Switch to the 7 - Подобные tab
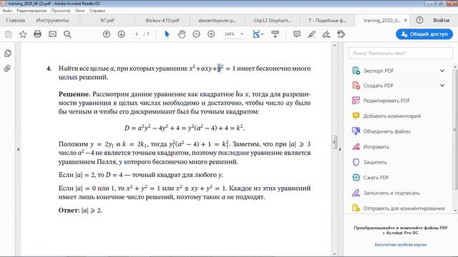Screen dimensions: 458x257 tap(327, 21)
